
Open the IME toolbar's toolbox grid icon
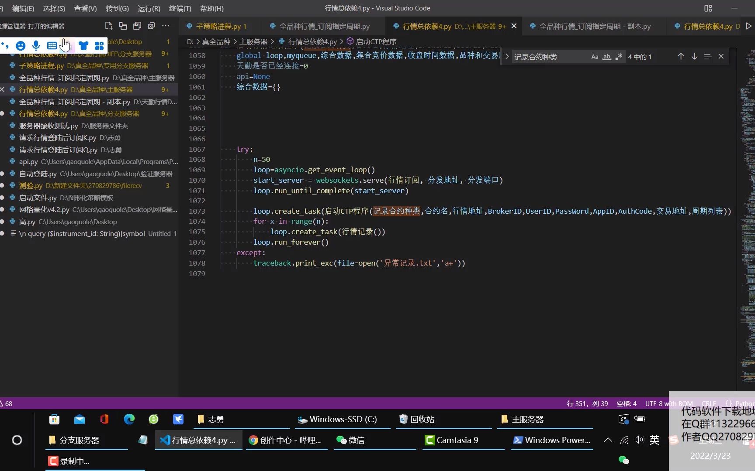[99, 45]
